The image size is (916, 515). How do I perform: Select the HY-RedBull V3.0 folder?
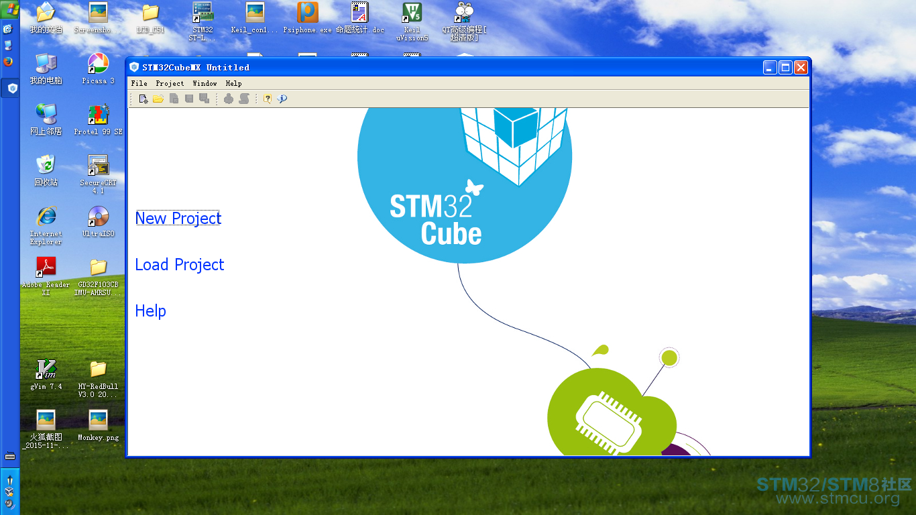pos(98,378)
